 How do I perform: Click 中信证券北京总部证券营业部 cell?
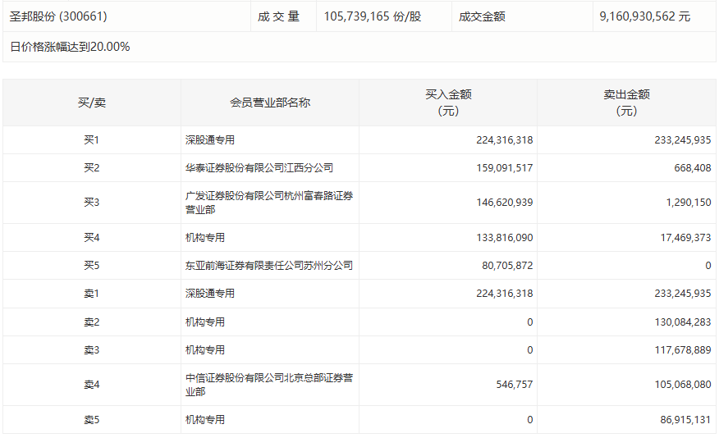[269, 385]
